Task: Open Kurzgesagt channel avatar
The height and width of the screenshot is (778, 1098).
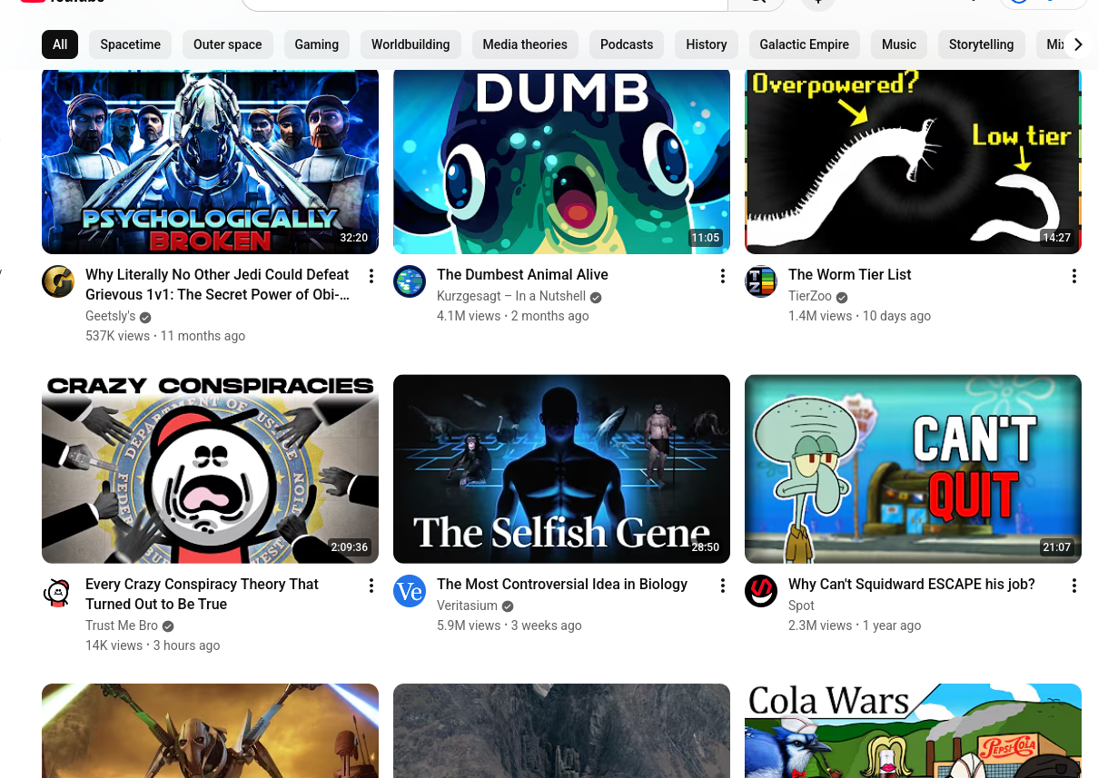Action: tap(410, 281)
